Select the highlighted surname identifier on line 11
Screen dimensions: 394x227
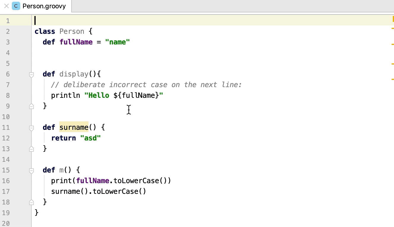pyautogui.click(x=74, y=127)
